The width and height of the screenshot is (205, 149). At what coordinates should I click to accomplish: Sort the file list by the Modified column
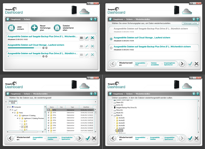tap(86, 107)
